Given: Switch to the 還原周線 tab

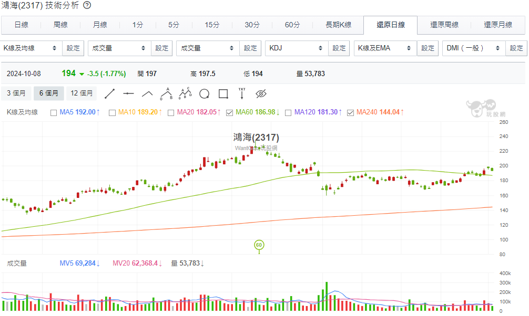Looking at the screenshot, I should pyautogui.click(x=444, y=25).
